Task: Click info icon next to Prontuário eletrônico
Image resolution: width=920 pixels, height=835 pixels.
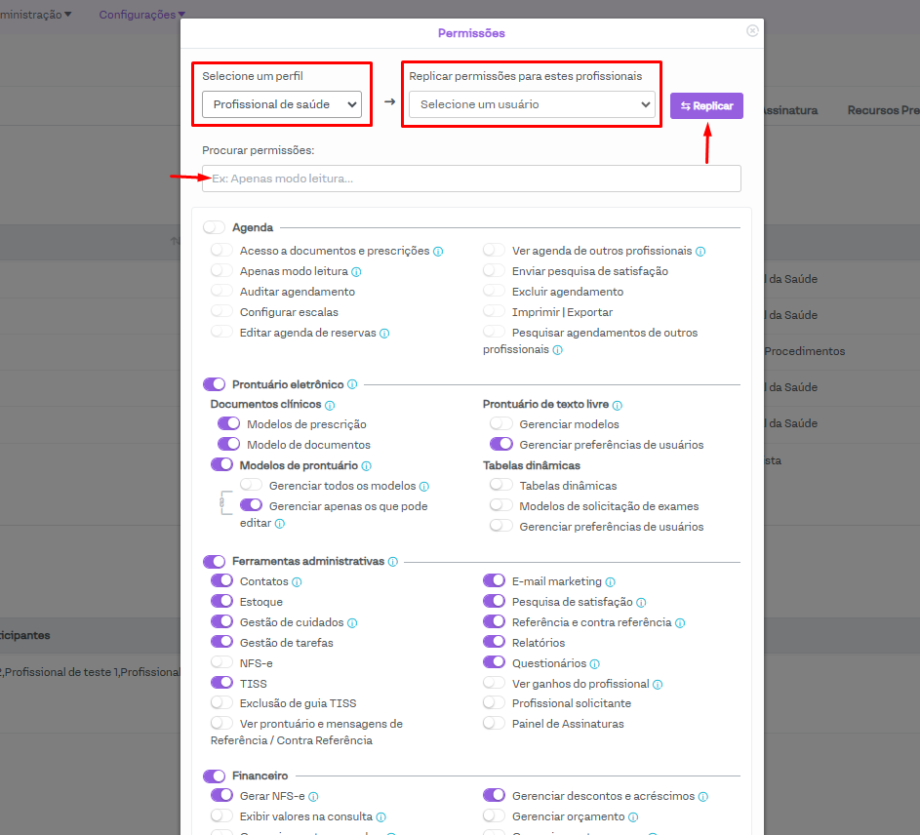Action: coord(352,384)
